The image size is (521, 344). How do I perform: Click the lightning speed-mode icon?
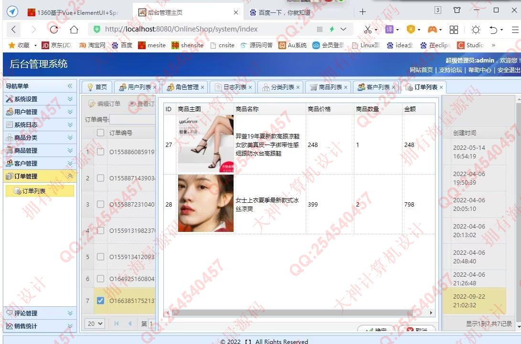331,29
